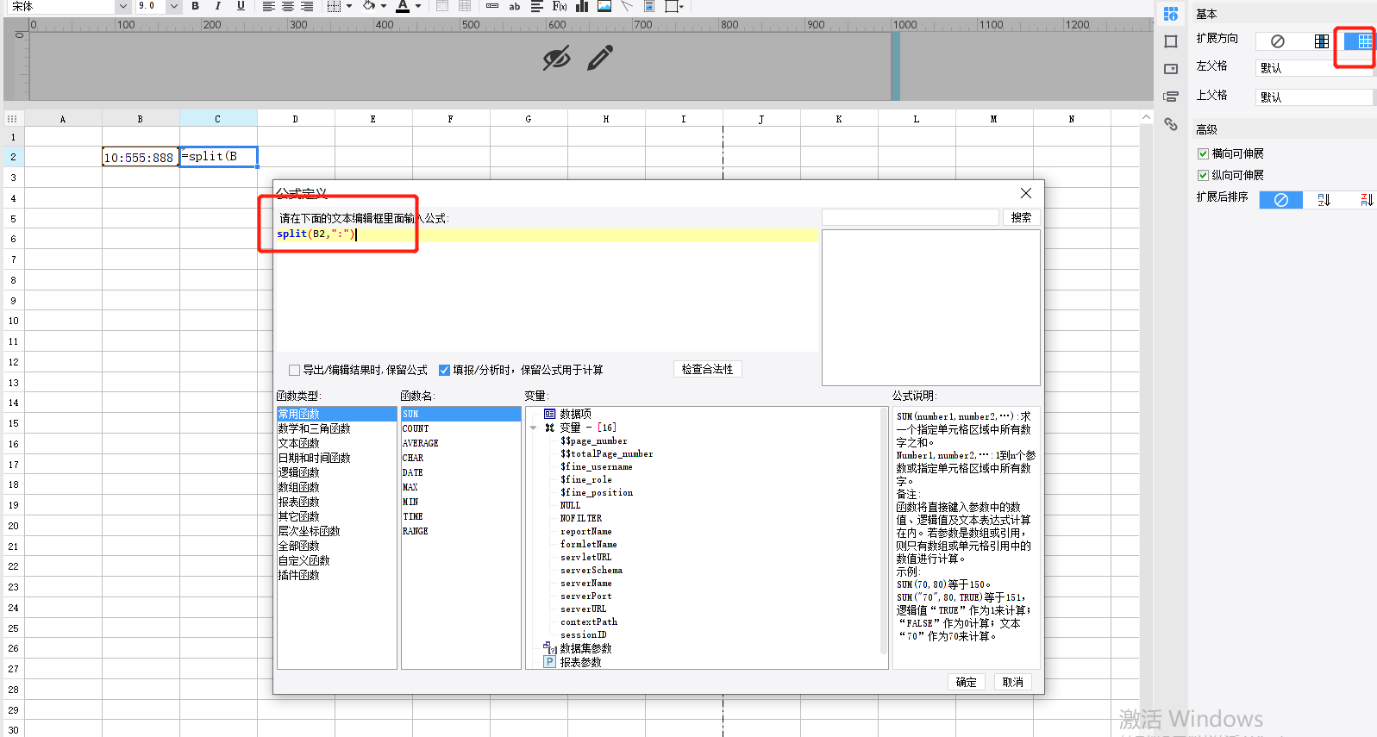
Task: Insert a chart element
Action: pyautogui.click(x=582, y=6)
